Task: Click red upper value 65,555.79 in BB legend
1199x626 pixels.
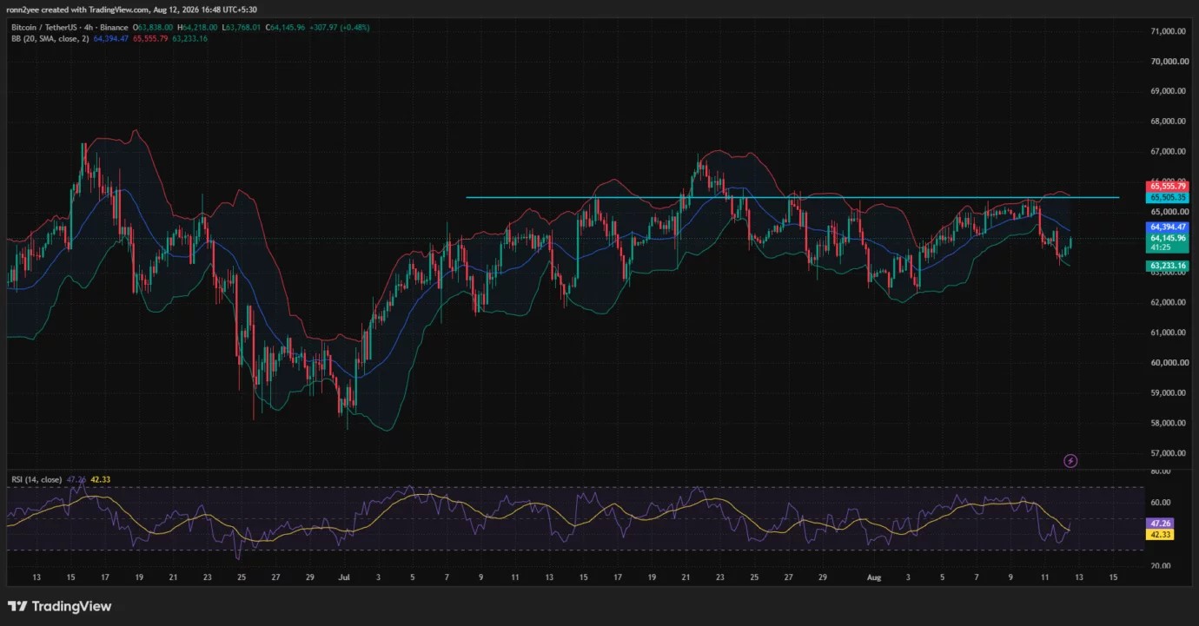Action: pyautogui.click(x=149, y=39)
